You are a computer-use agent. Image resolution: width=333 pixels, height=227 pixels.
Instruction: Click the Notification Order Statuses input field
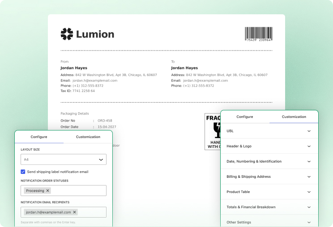click(x=64, y=190)
